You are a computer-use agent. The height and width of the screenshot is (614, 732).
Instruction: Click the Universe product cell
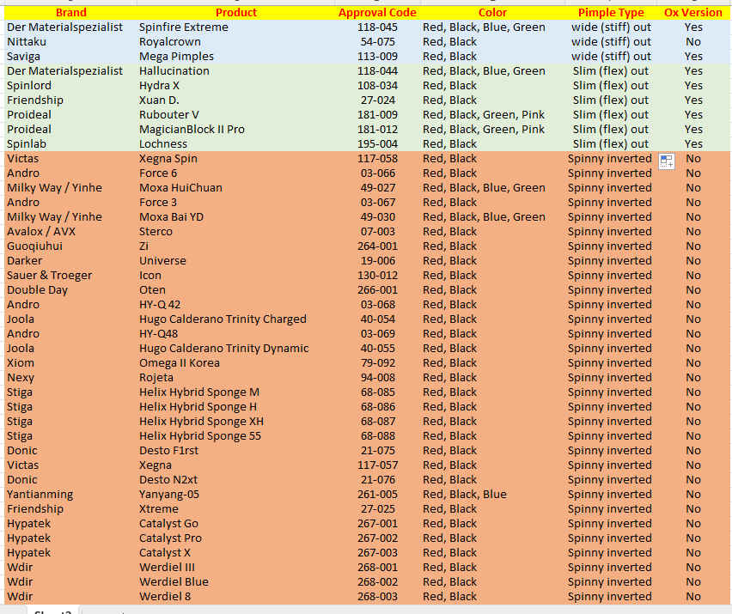pyautogui.click(x=236, y=261)
